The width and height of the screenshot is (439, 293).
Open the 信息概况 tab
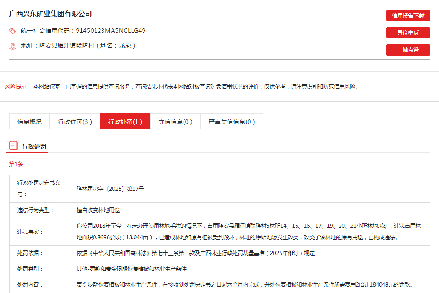tap(29, 121)
